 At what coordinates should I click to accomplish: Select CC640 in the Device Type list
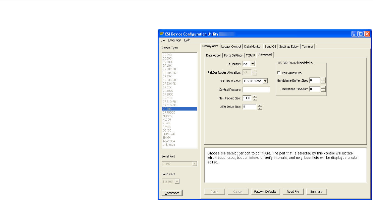point(179,55)
